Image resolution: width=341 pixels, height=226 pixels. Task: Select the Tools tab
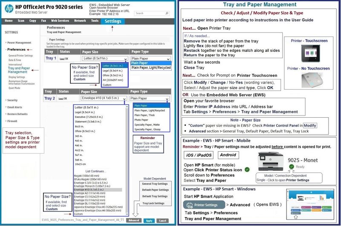pyautogui.click(x=95, y=21)
